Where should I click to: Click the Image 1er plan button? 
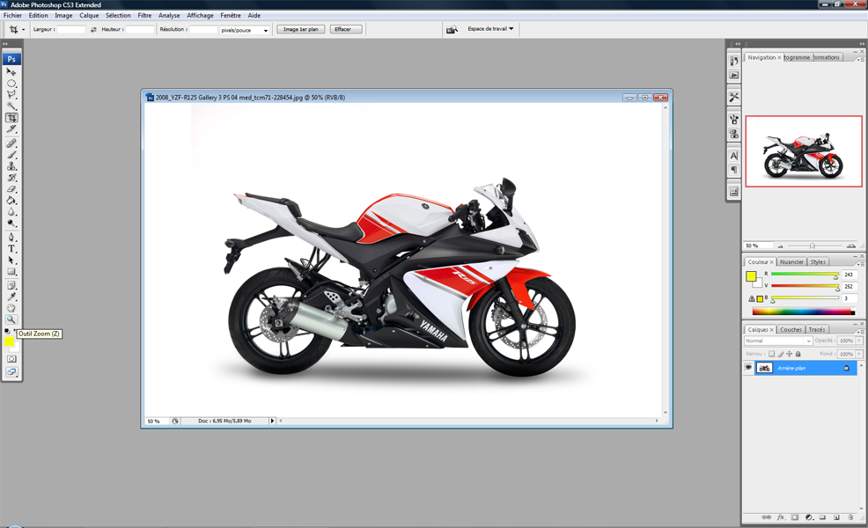pyautogui.click(x=300, y=29)
